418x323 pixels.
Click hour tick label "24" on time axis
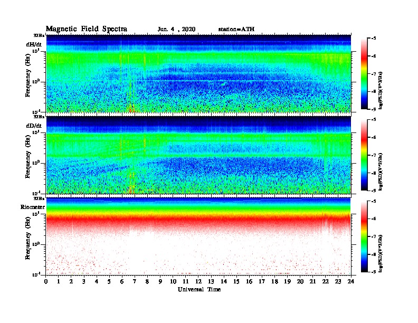pos(351,282)
